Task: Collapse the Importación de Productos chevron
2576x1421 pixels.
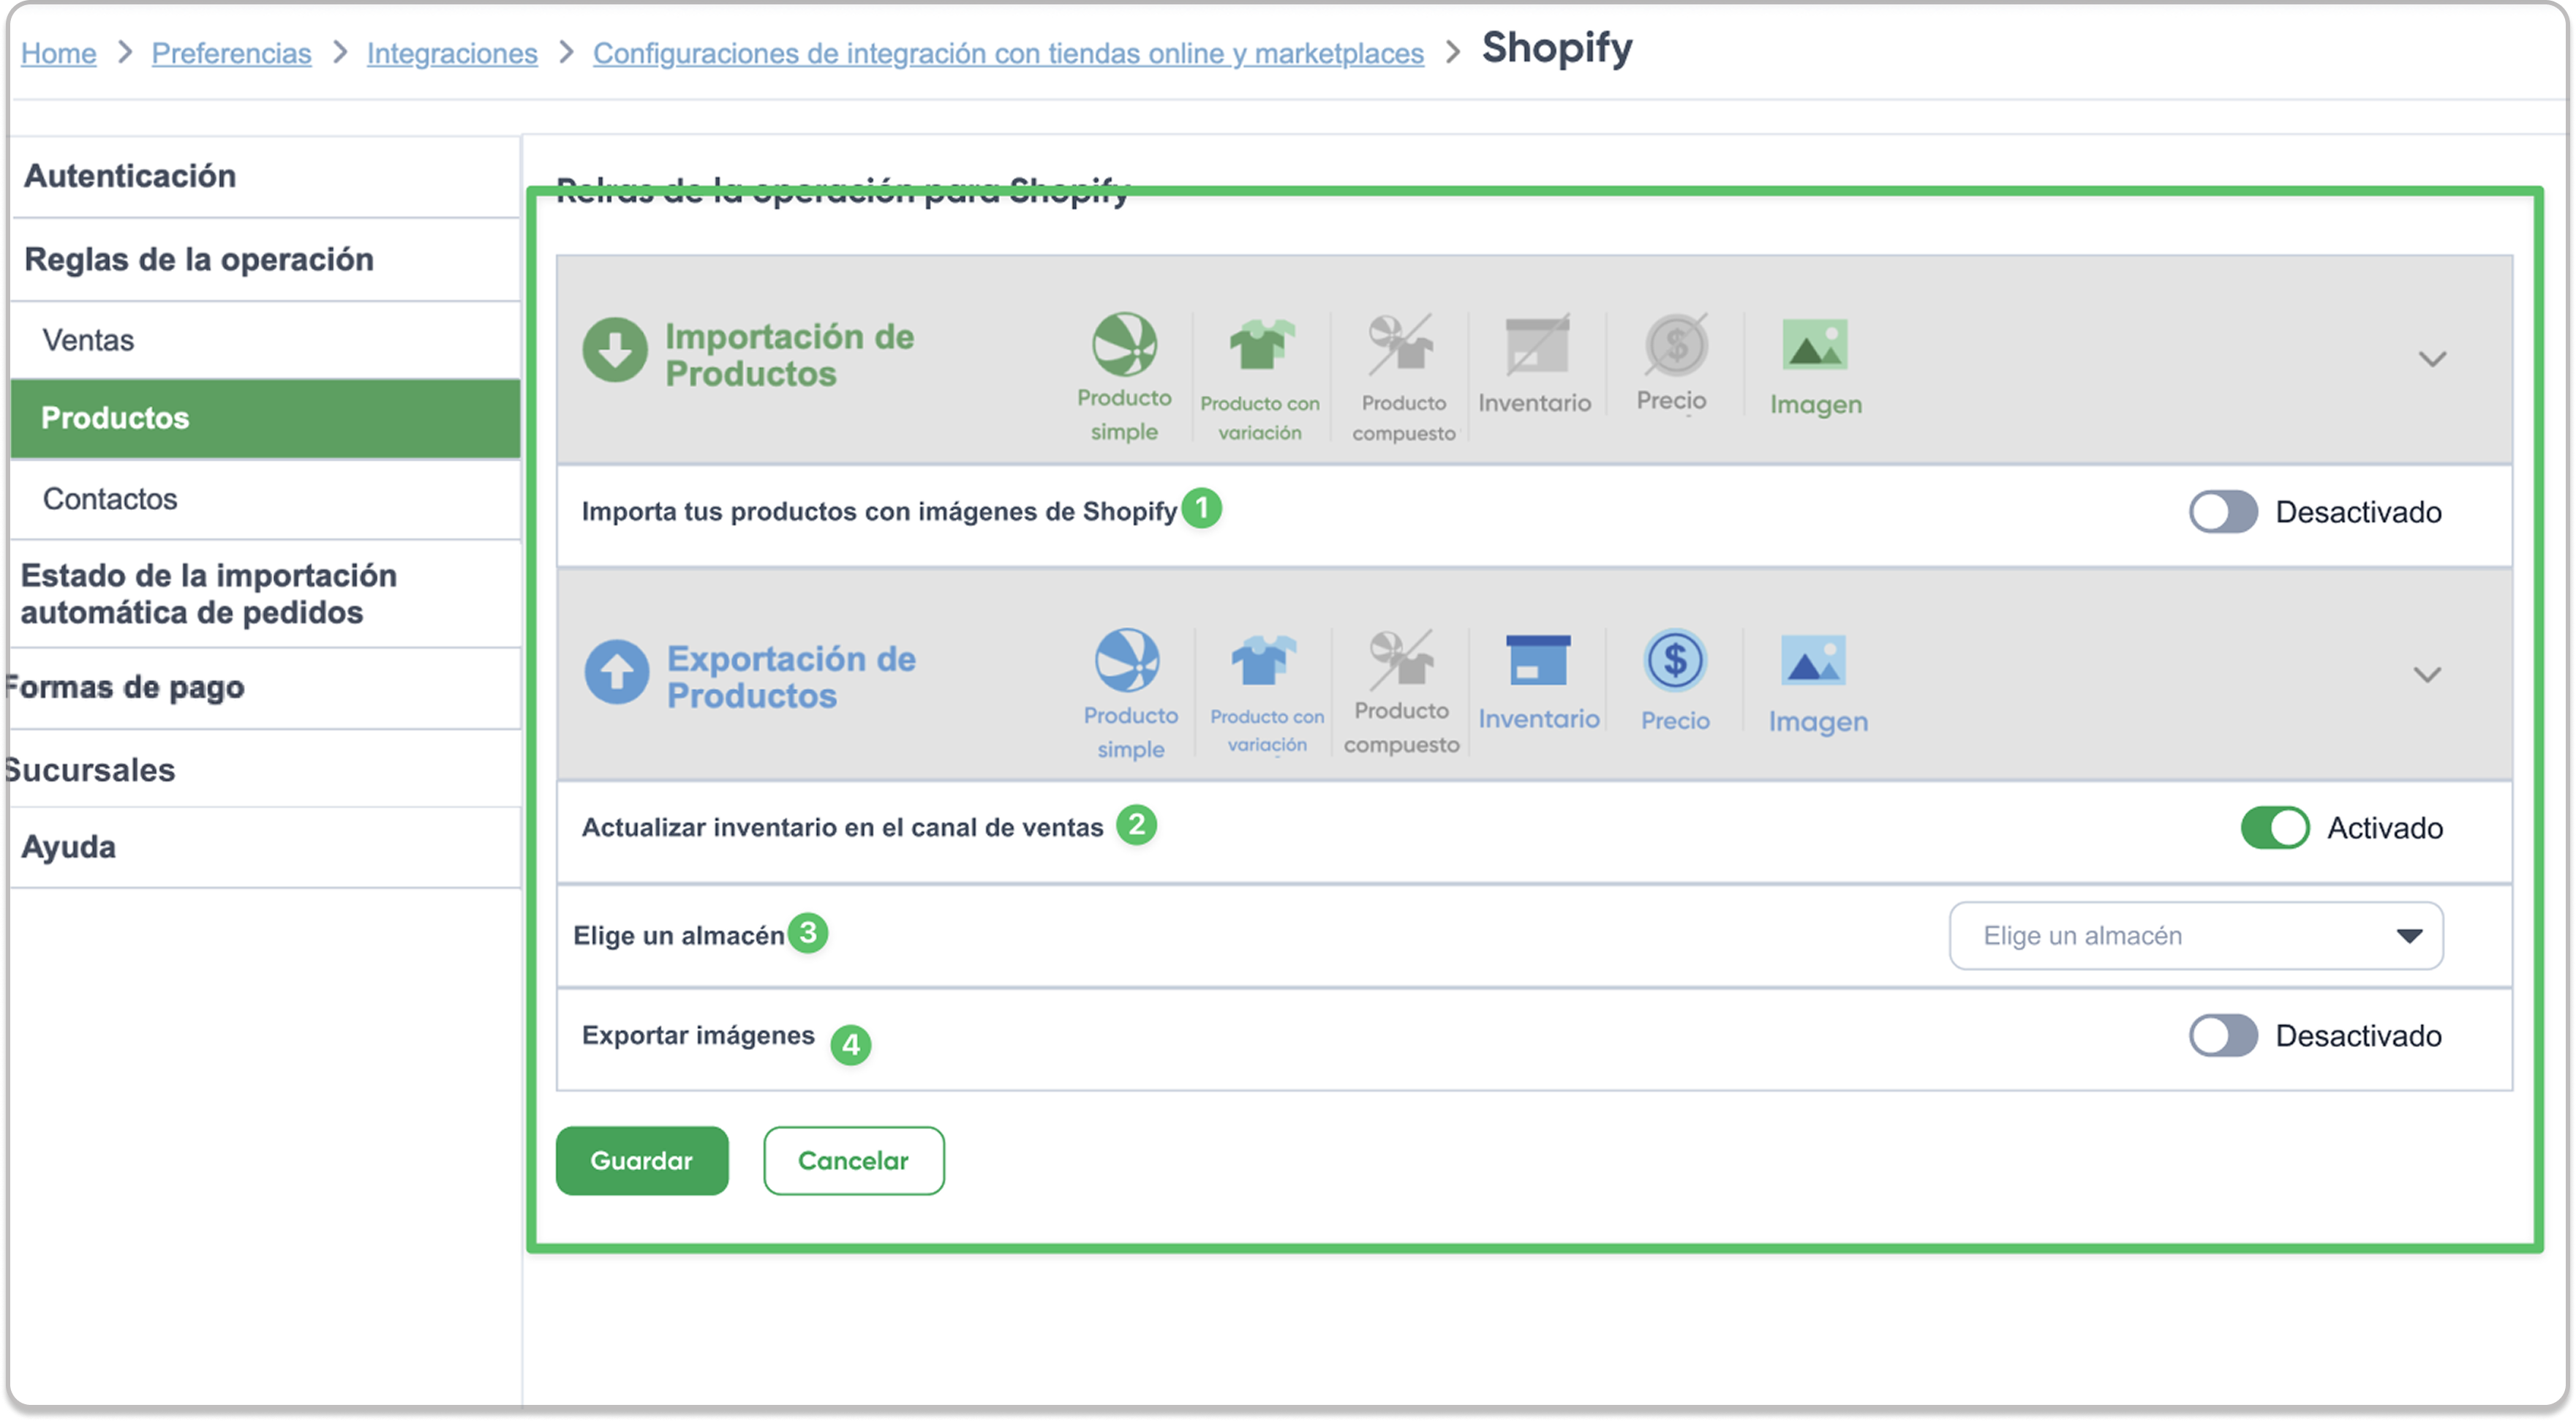Action: point(2432,359)
